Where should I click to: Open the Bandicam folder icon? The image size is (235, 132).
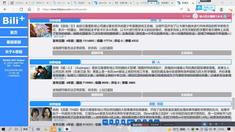pyautogui.click(x=210, y=124)
